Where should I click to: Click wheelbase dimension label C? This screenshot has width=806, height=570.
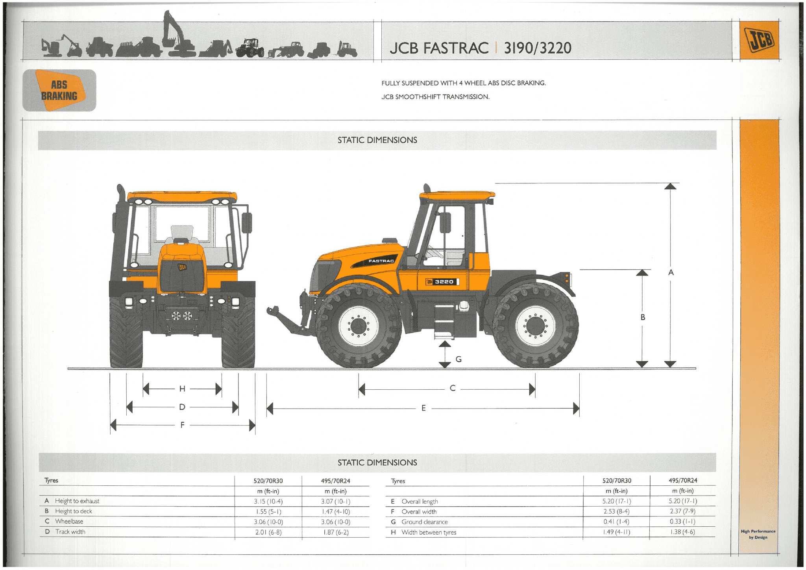[x=453, y=389]
